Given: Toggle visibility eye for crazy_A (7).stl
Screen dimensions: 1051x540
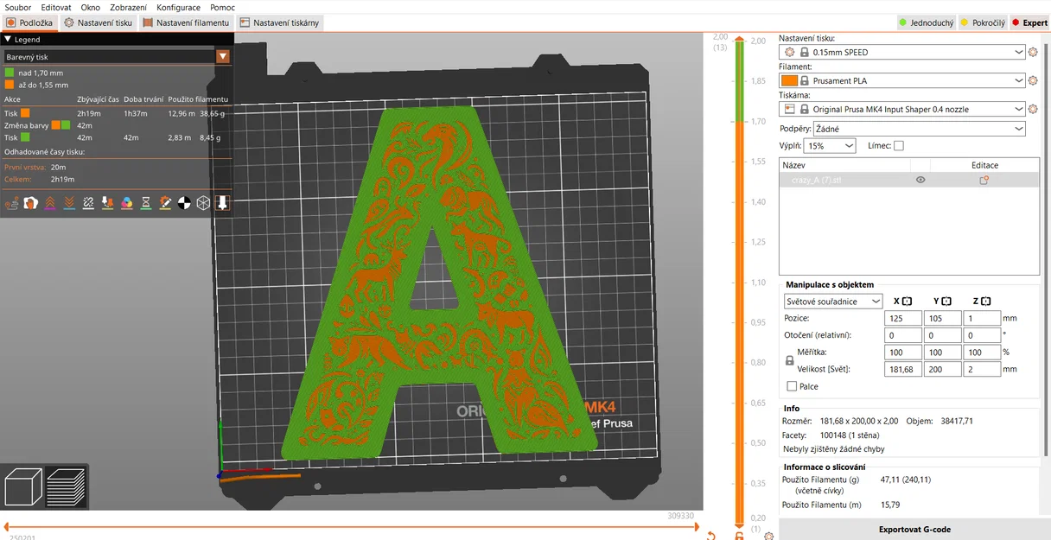Looking at the screenshot, I should 920,180.
